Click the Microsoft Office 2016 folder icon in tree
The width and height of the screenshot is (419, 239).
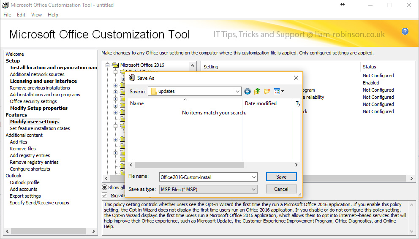click(x=115, y=65)
